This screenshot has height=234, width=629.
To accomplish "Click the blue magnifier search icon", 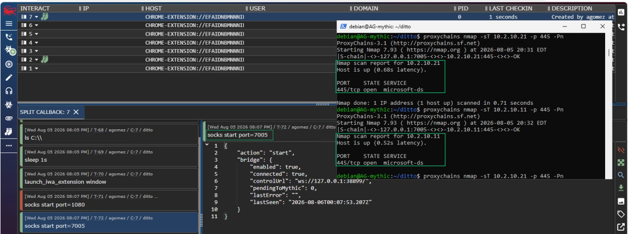I will (x=621, y=175).
